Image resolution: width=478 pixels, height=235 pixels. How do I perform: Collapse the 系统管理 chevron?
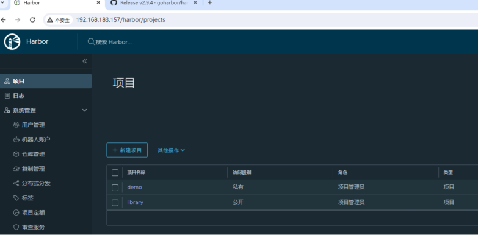pyautogui.click(x=85, y=110)
